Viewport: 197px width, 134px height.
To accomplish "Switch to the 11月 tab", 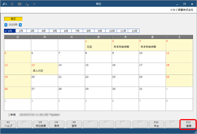I will (x=122, y=31).
